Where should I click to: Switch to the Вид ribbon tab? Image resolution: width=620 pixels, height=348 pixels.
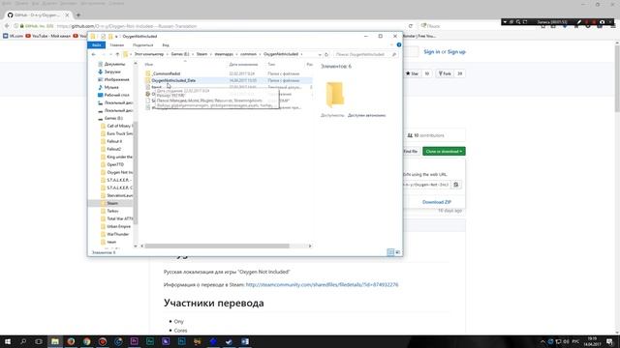[166, 45]
